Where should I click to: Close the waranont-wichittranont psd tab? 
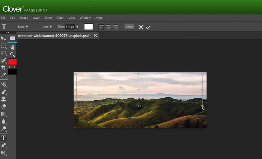(95, 35)
